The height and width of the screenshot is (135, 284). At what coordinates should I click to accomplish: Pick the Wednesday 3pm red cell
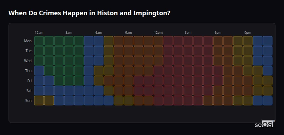click(188, 61)
